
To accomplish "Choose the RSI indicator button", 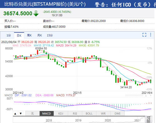I will coord(75,114).
